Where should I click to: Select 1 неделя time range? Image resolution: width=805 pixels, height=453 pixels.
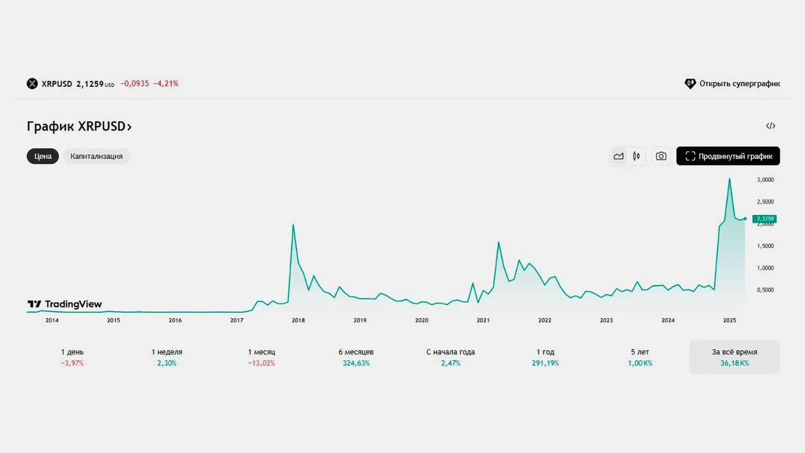[167, 357]
